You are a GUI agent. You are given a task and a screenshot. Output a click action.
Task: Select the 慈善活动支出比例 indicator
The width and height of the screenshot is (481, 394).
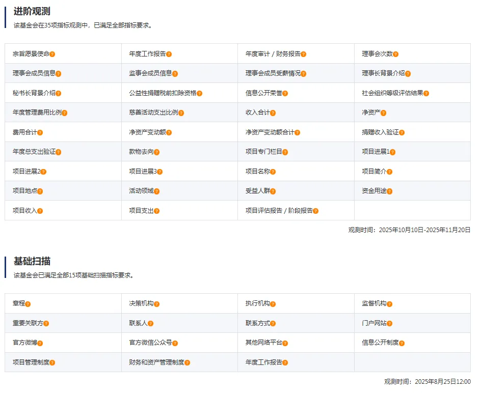tap(153, 112)
